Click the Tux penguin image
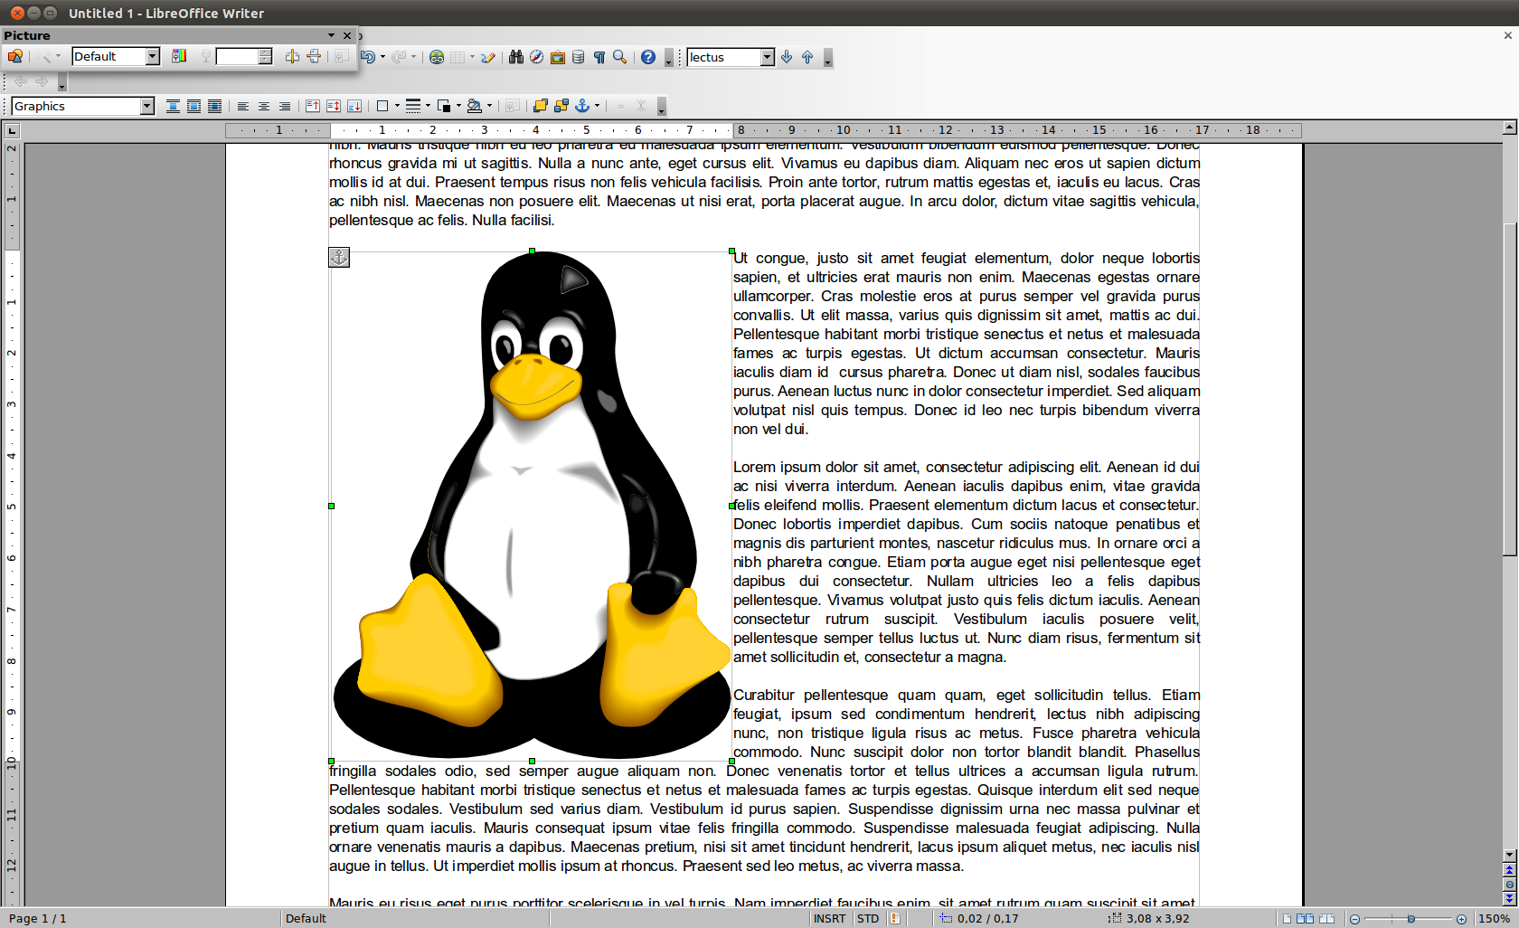The image size is (1519, 928). tap(532, 506)
